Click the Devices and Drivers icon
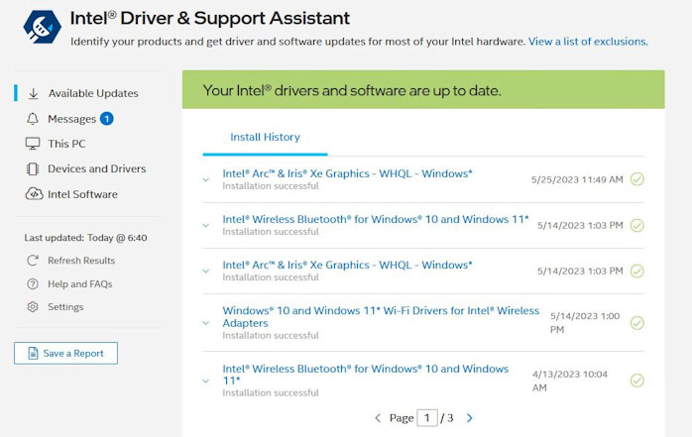Viewport: 692px width, 437px height. coord(33,169)
